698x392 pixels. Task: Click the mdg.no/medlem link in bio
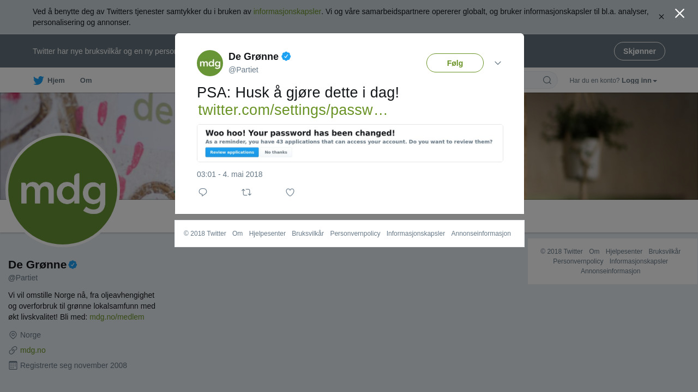(x=117, y=317)
